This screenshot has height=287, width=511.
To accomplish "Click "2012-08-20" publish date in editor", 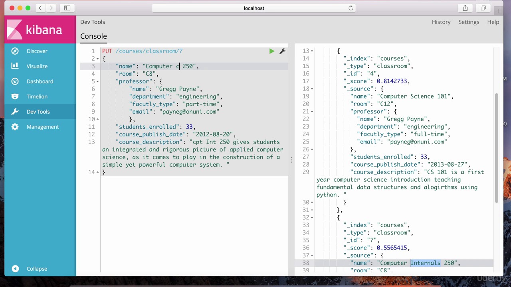I will pos(212,134).
